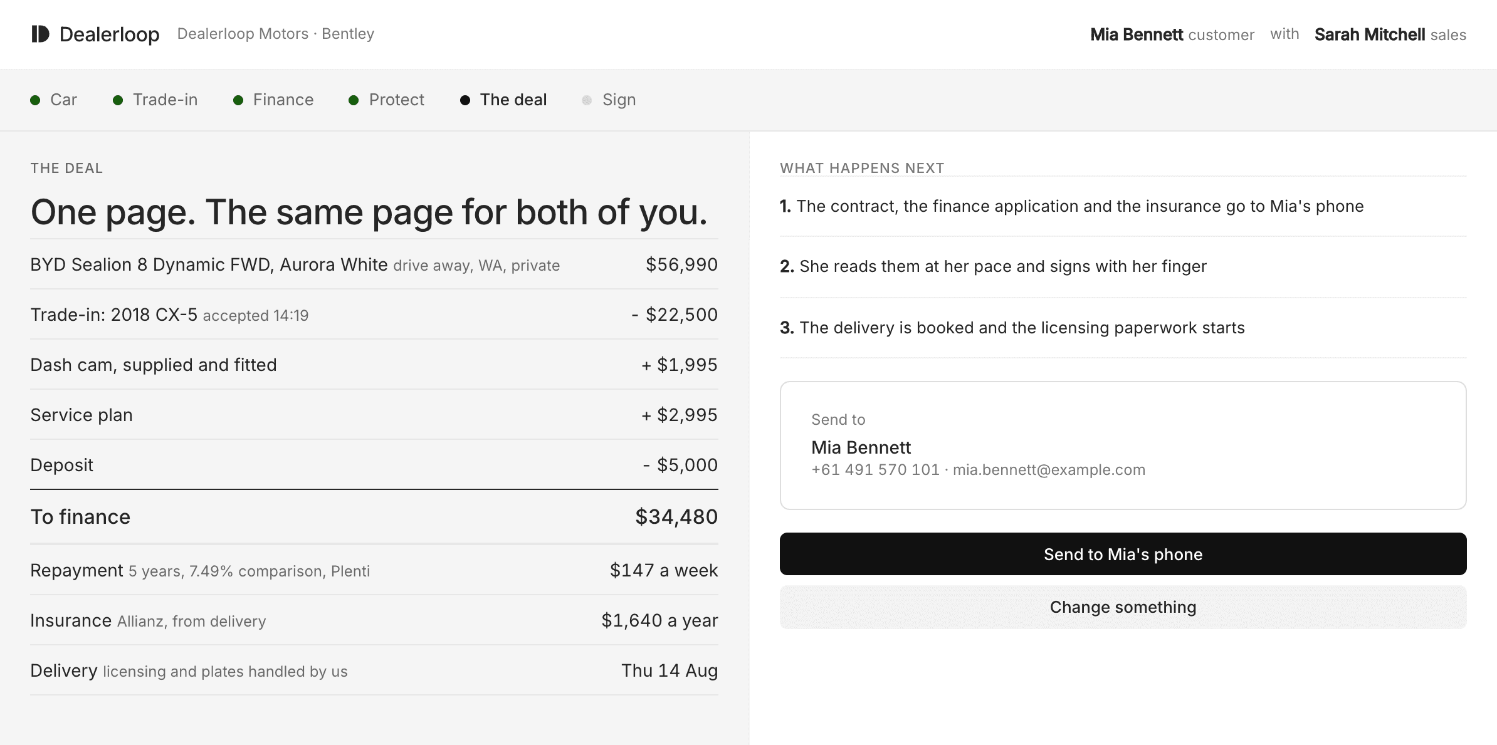Click the - $22,500 trade-in amount
1497x745 pixels.
click(x=675, y=315)
